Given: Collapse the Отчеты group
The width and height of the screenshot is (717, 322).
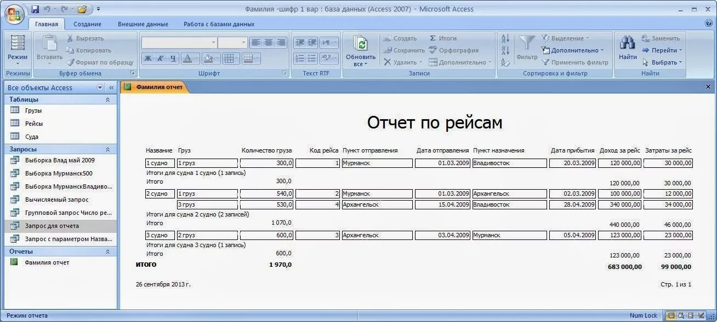Looking at the screenshot, I should [x=107, y=251].
